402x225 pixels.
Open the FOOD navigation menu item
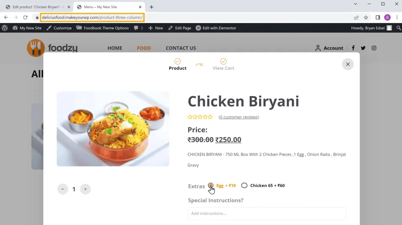pos(144,48)
